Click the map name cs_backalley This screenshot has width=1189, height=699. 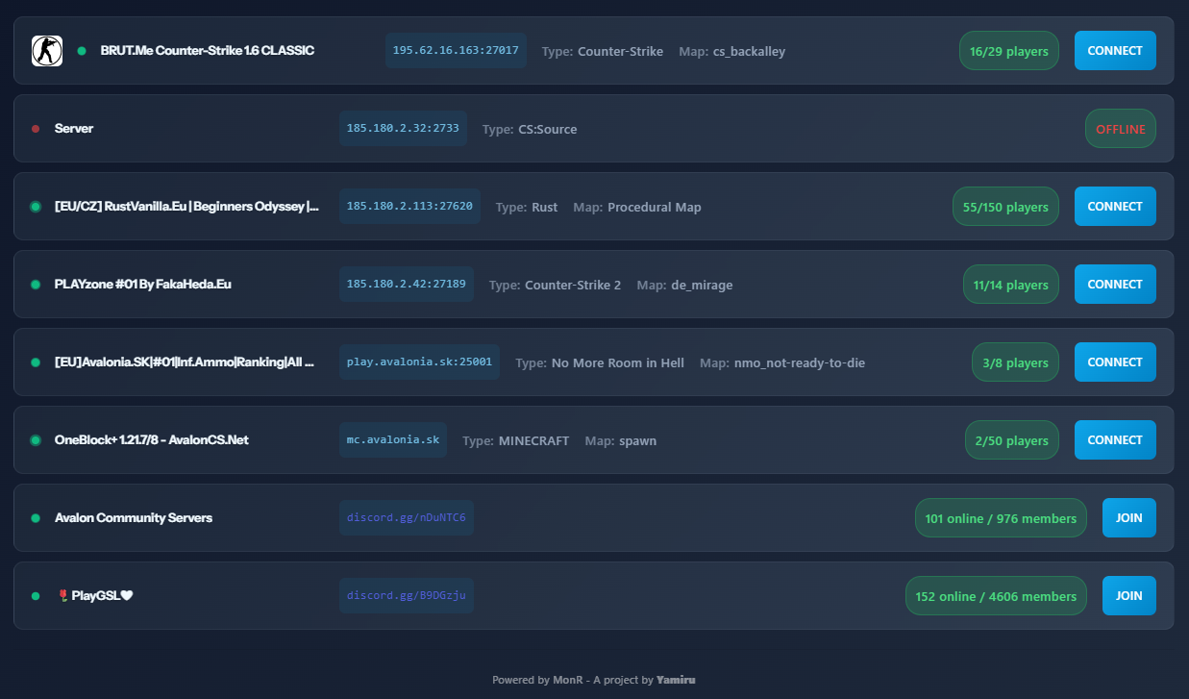pyautogui.click(x=749, y=52)
